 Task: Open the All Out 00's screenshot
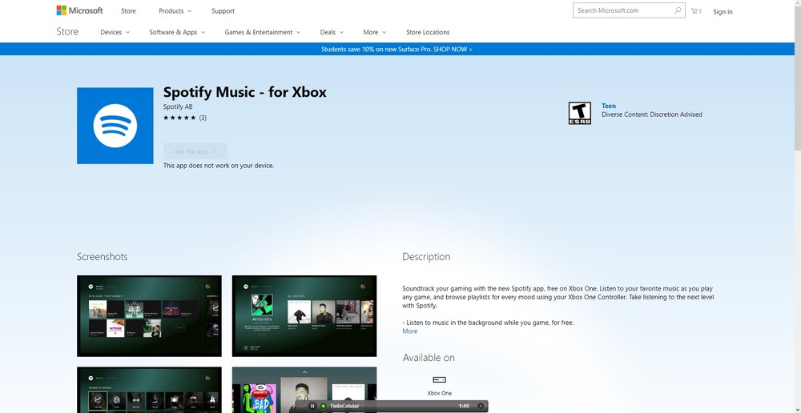[x=304, y=316]
